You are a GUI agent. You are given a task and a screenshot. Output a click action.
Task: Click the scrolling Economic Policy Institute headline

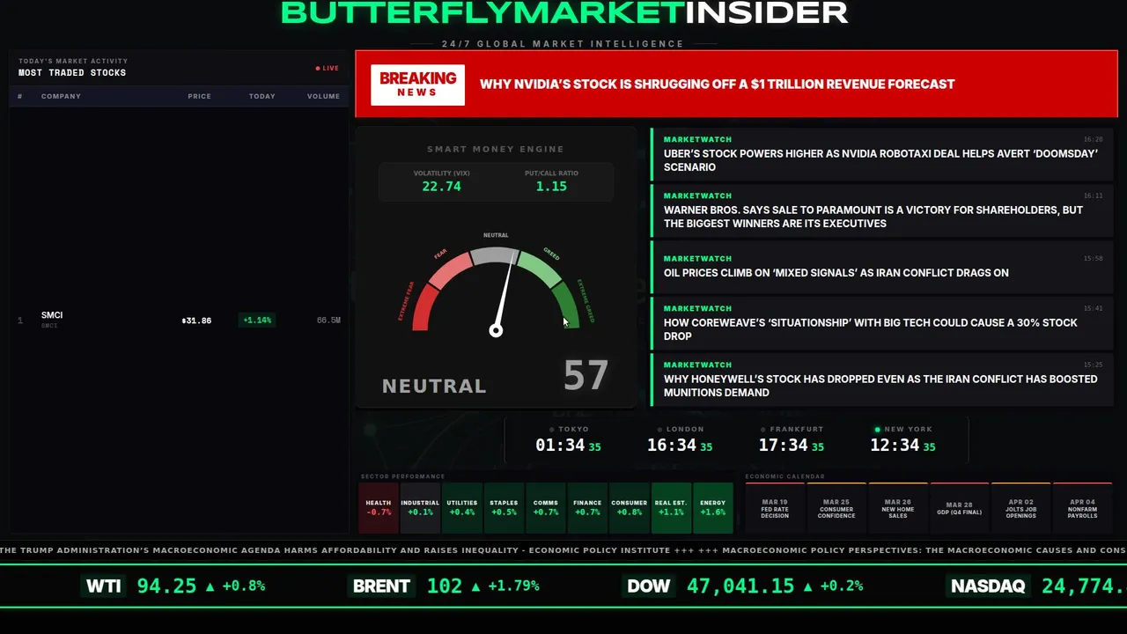point(335,550)
